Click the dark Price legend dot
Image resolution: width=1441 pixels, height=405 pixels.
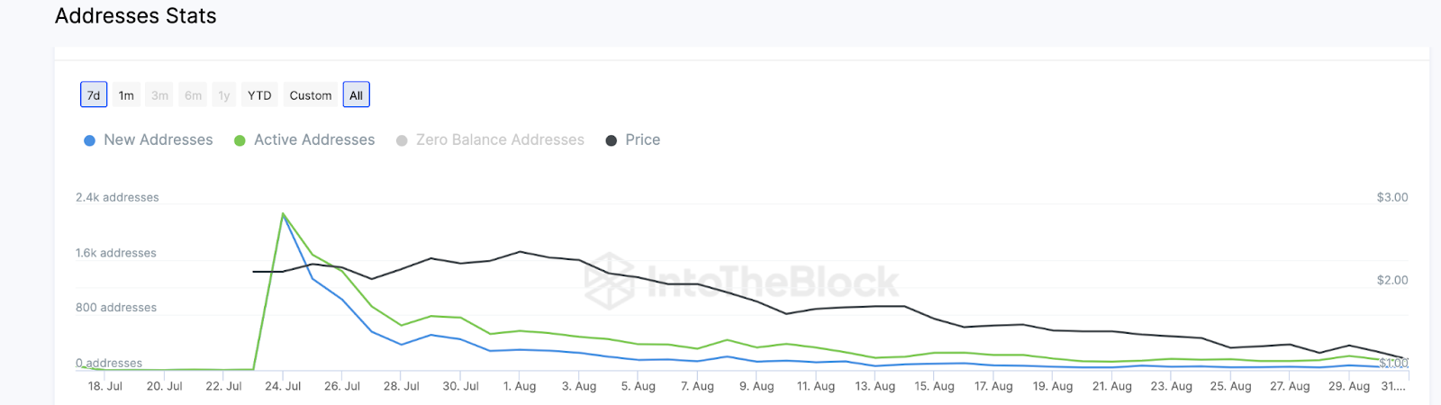612,141
